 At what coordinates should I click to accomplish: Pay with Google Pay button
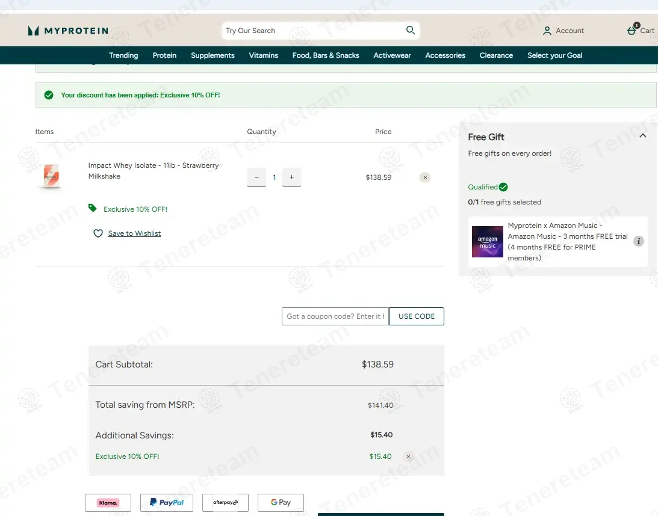click(281, 503)
